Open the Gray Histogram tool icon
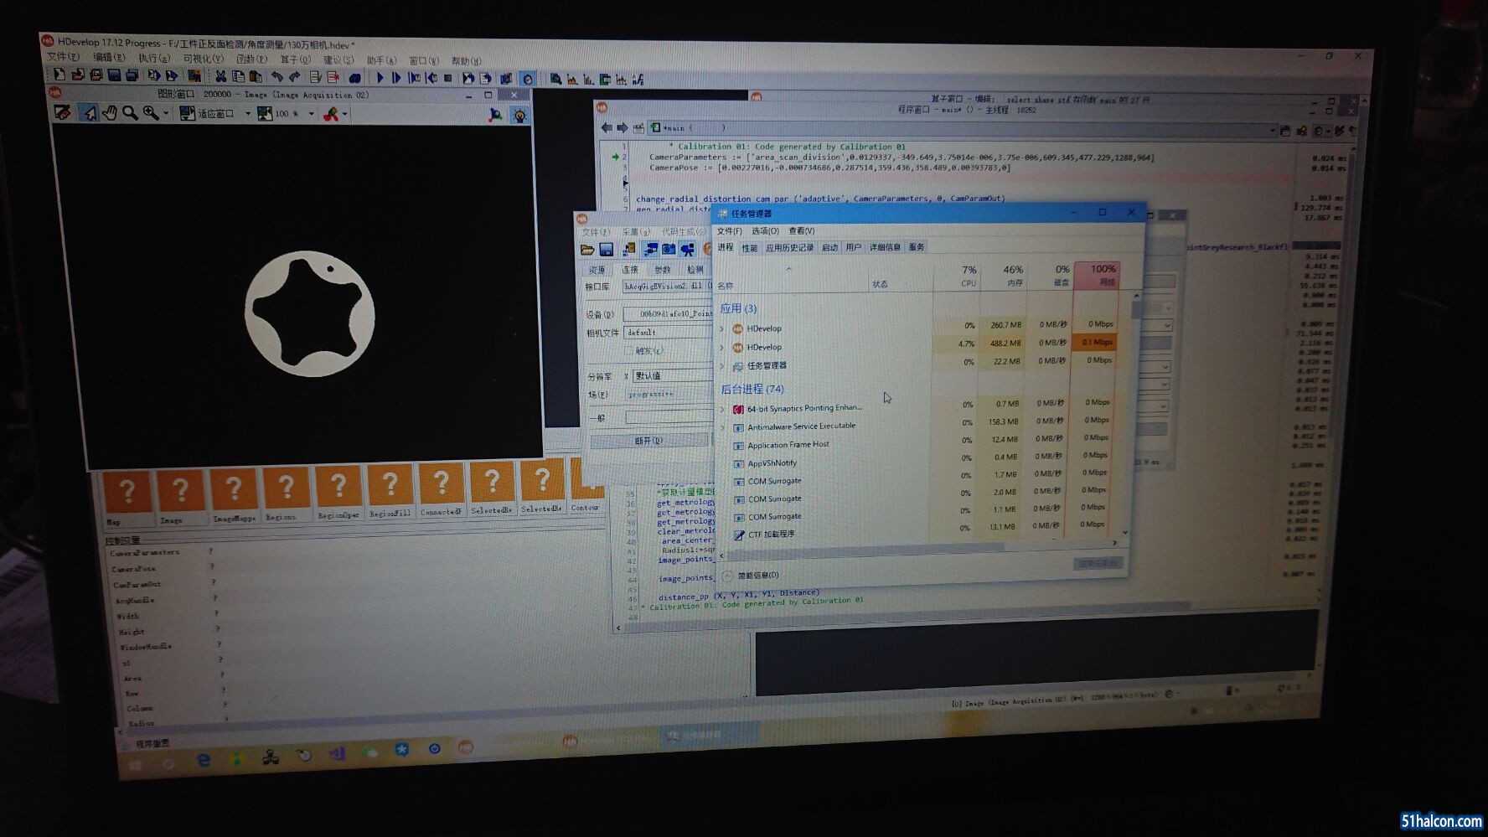The image size is (1488, 837). point(572,80)
